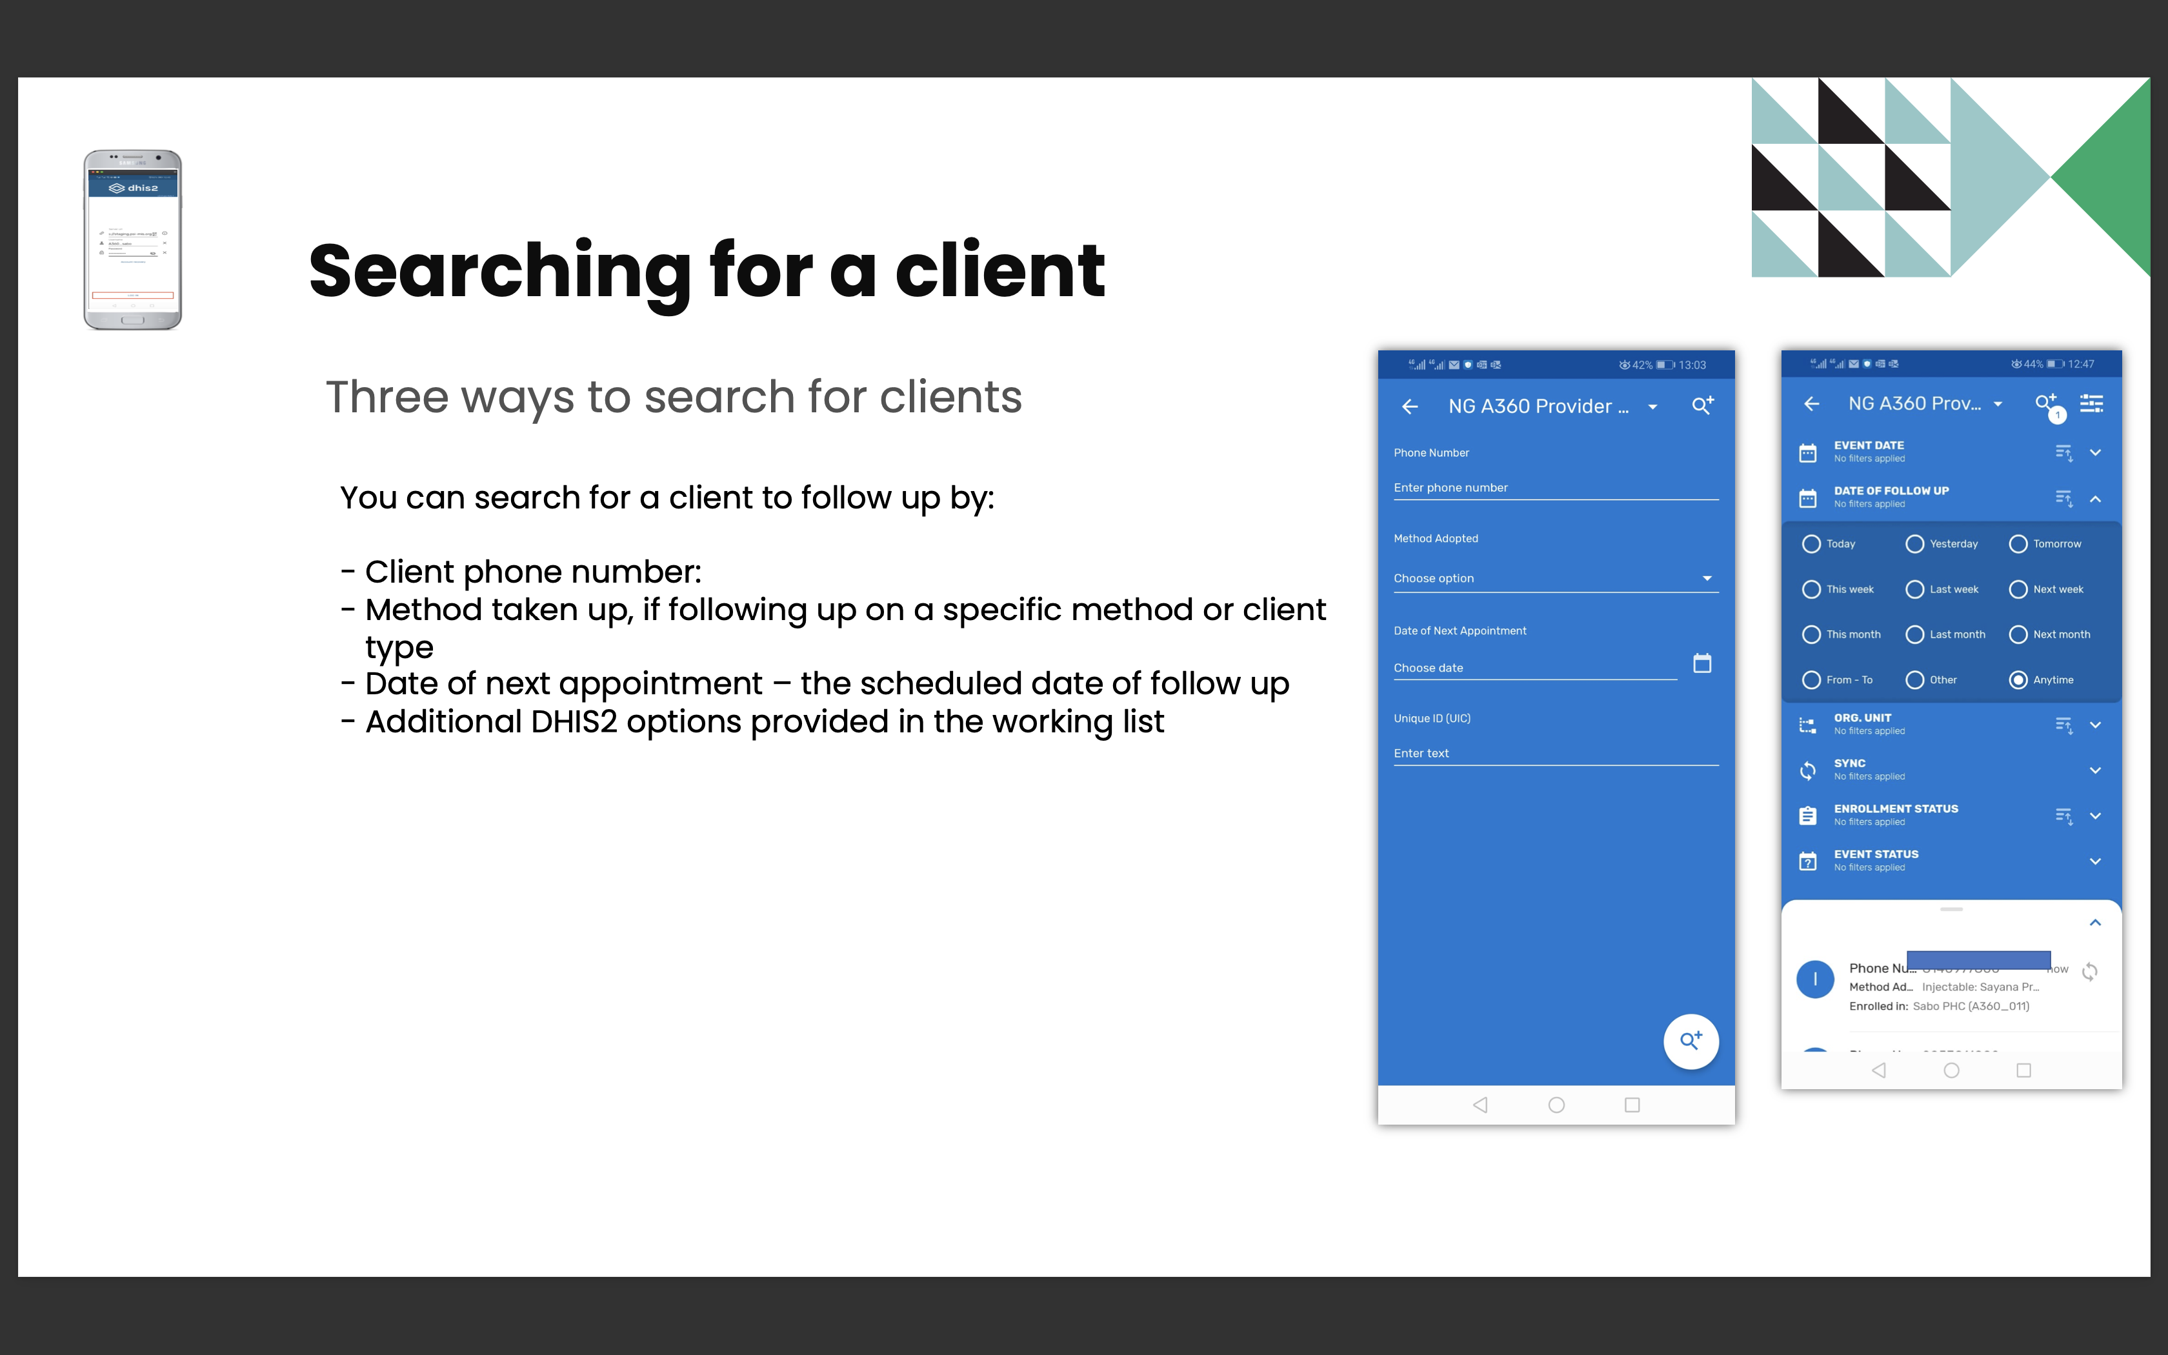Expand the Sync filter chevron
The width and height of the screenshot is (2168, 1355).
click(2094, 770)
